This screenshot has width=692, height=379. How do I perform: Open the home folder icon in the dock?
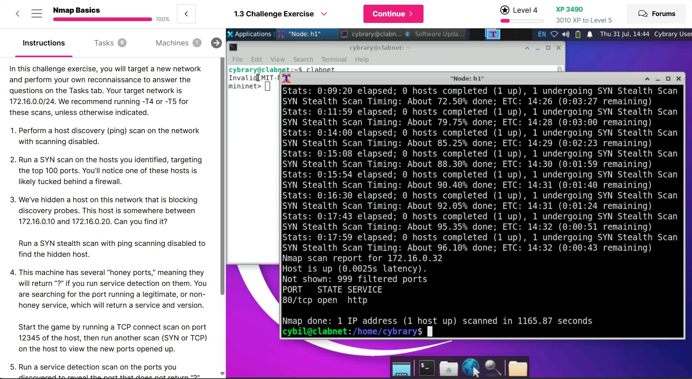(449, 368)
